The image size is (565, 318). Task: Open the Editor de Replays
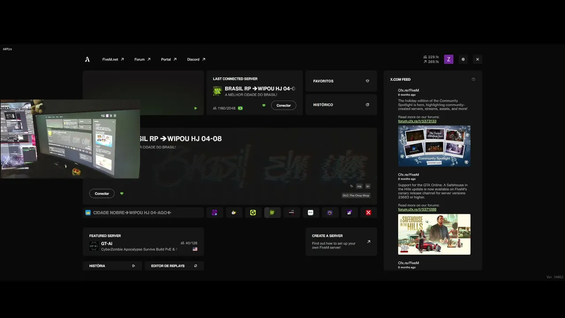click(x=174, y=266)
